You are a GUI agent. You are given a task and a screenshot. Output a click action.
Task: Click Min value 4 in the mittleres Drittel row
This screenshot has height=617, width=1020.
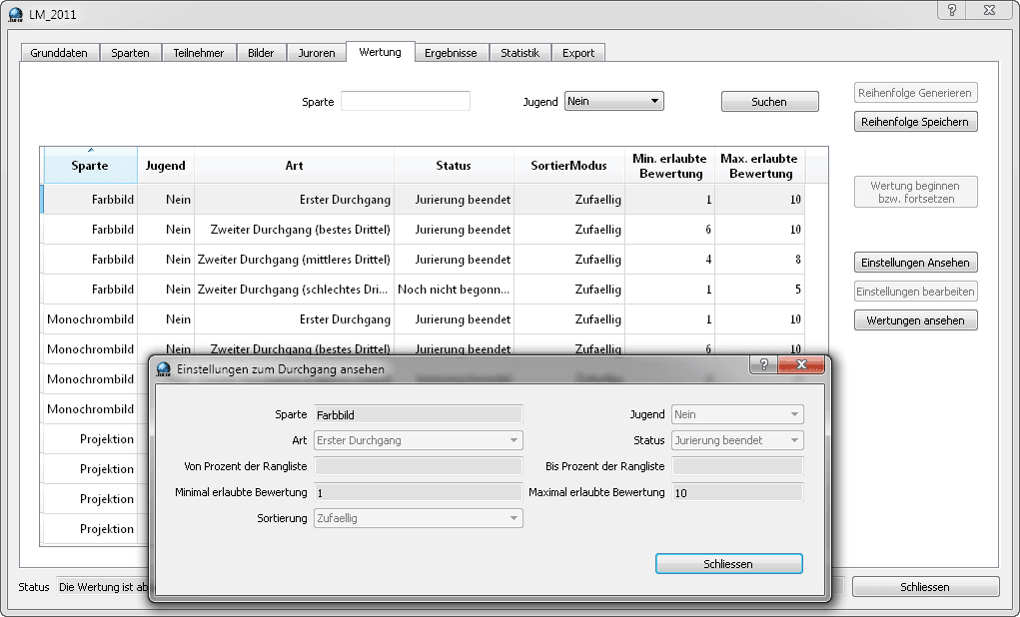[670, 260]
